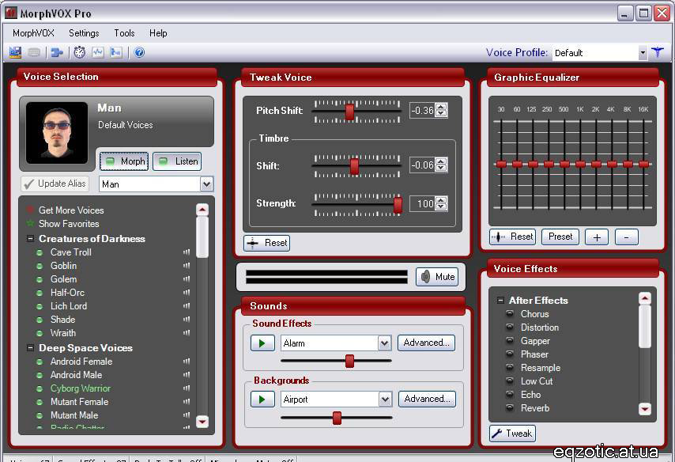Click the blue plug connection toolbar icon
Viewport: 675px width, 462px height.
pyautogui.click(x=56, y=52)
